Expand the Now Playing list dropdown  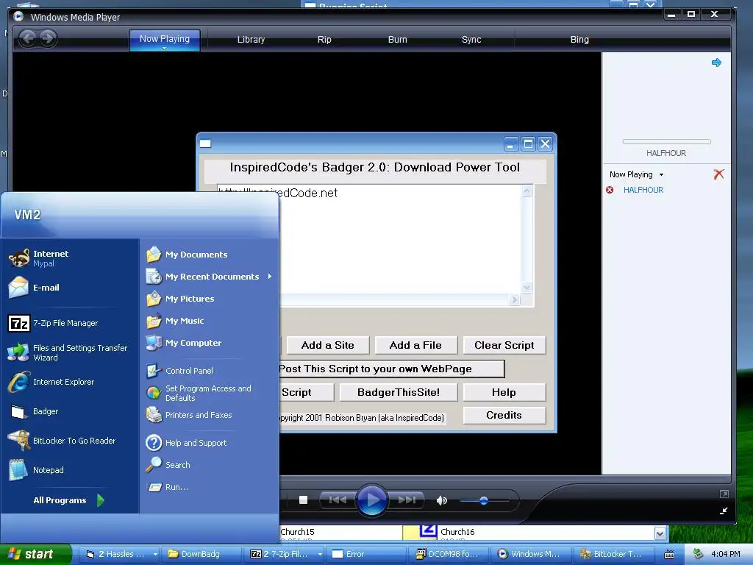coord(661,175)
